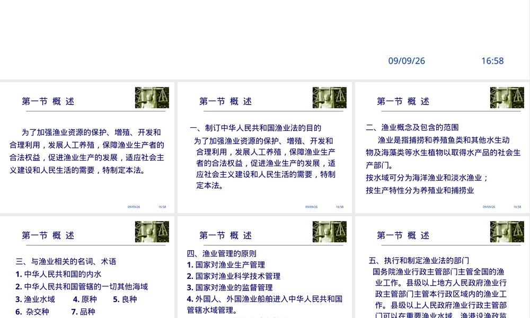Click the large time 16:58 at top

pos(492,61)
